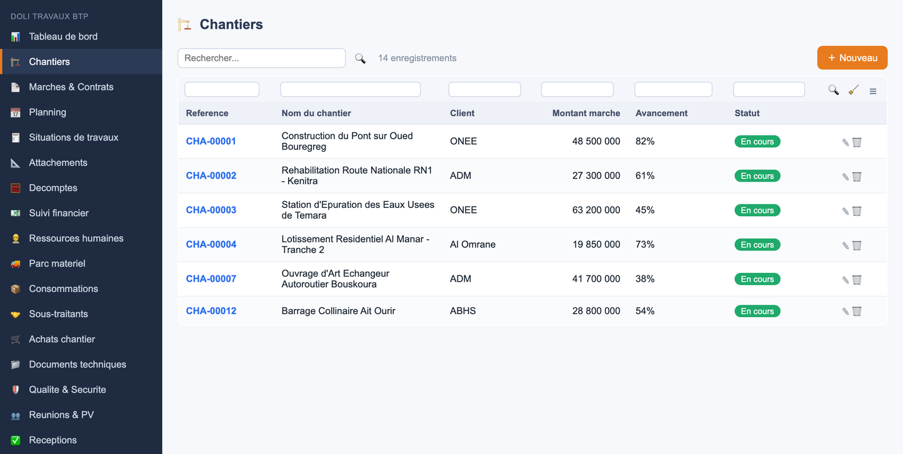The height and width of the screenshot is (454, 903).
Task: Focus the Client column filter field
Action: [485, 89]
